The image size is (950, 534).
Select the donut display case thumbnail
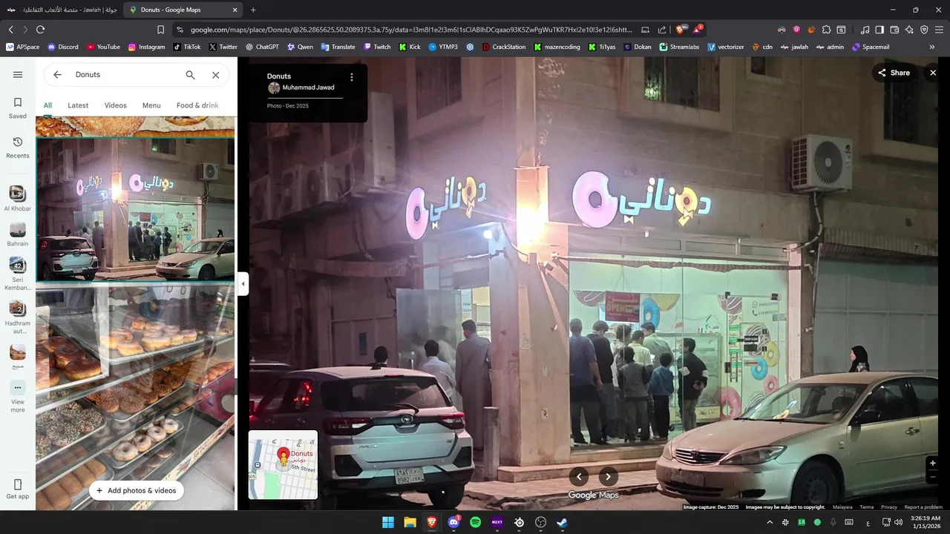(135, 398)
